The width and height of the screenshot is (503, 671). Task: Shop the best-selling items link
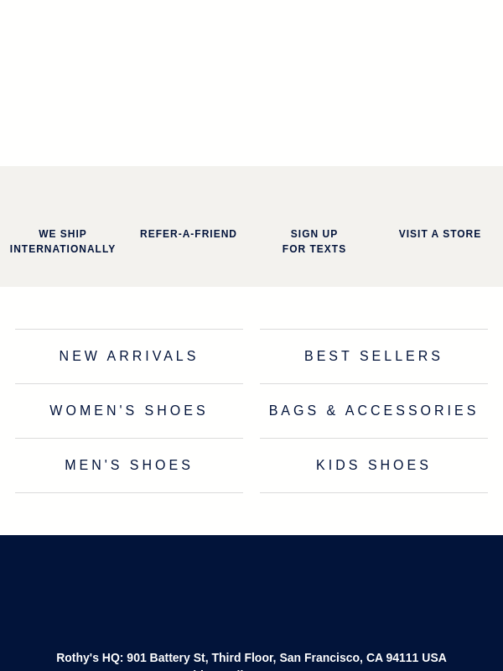pos(374,356)
